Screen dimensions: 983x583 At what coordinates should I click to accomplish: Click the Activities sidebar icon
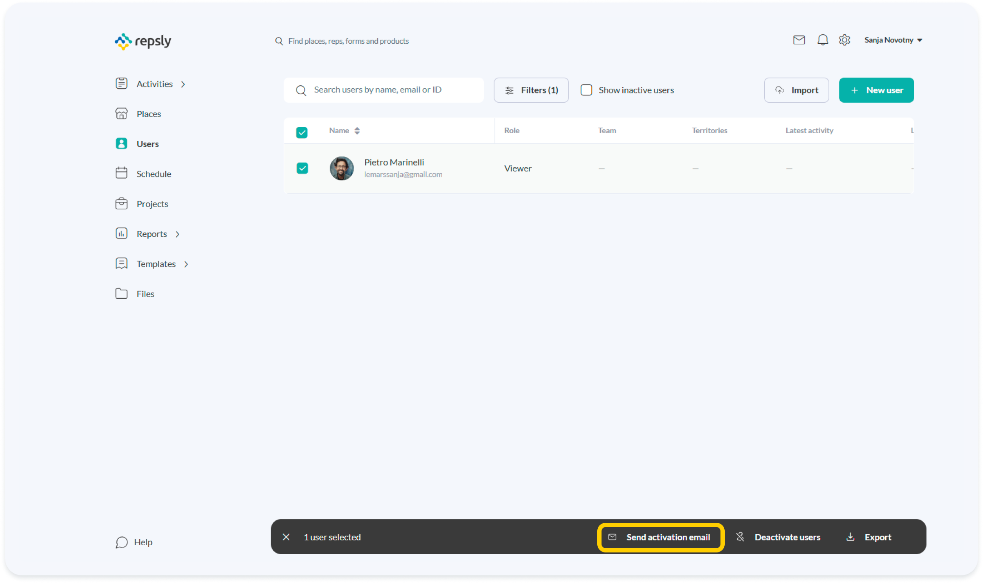click(x=121, y=84)
